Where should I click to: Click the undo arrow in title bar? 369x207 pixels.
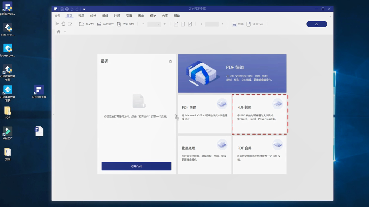coord(72,9)
